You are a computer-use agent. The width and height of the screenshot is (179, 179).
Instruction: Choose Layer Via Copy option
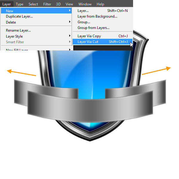[x=89, y=36]
